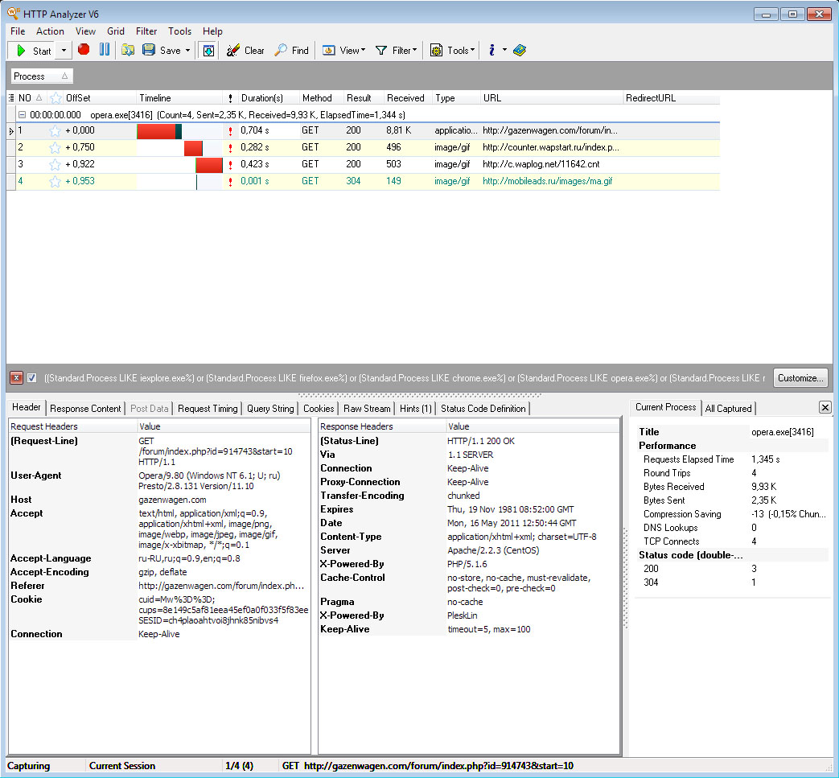Remove the filter with the red X icon
Image resolution: width=839 pixels, height=778 pixels.
[16, 377]
